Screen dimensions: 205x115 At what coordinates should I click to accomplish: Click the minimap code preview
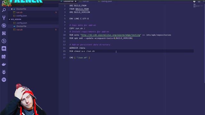(198, 6)
